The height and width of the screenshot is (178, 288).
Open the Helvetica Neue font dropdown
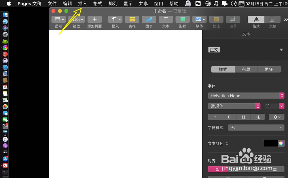246,96
